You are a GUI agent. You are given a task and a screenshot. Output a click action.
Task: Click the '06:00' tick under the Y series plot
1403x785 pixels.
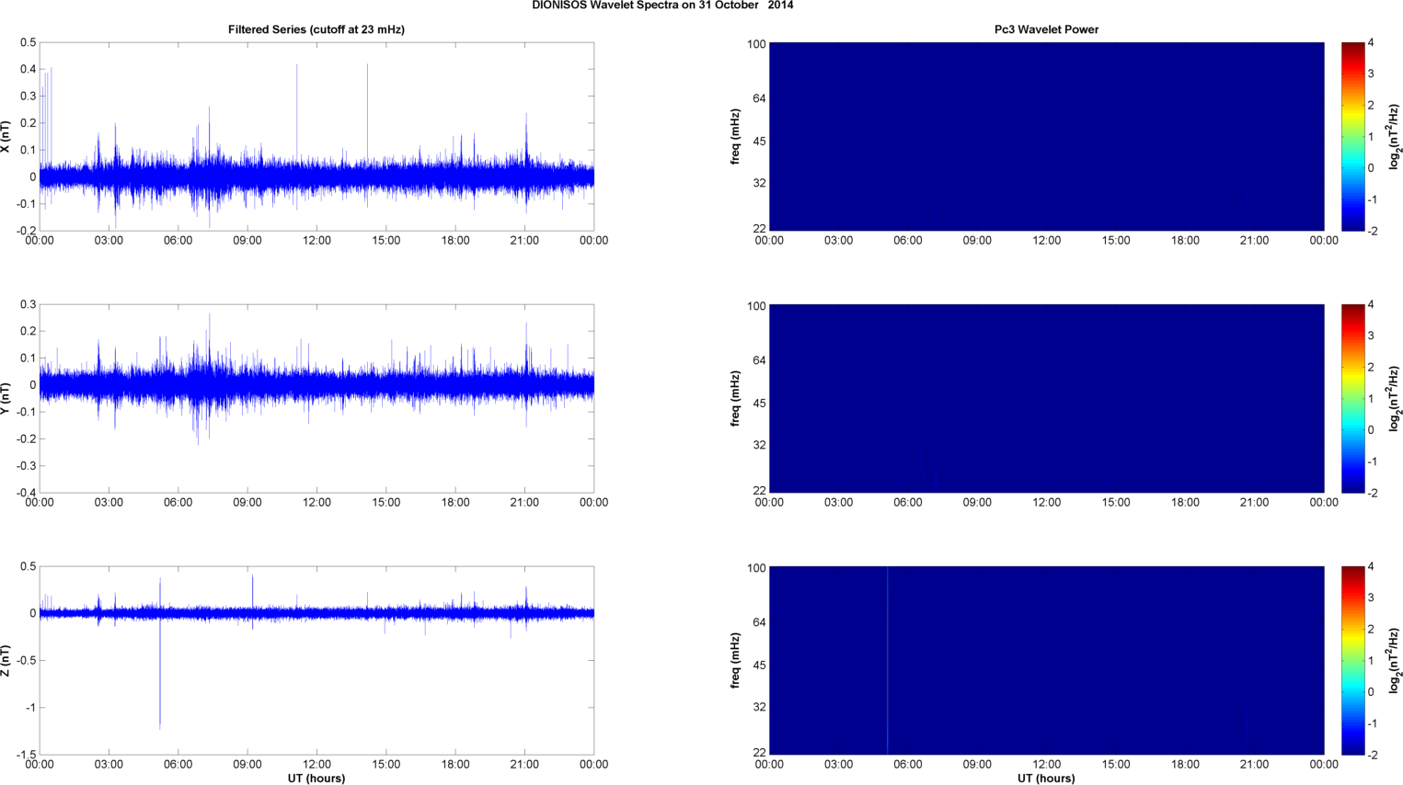(x=178, y=503)
